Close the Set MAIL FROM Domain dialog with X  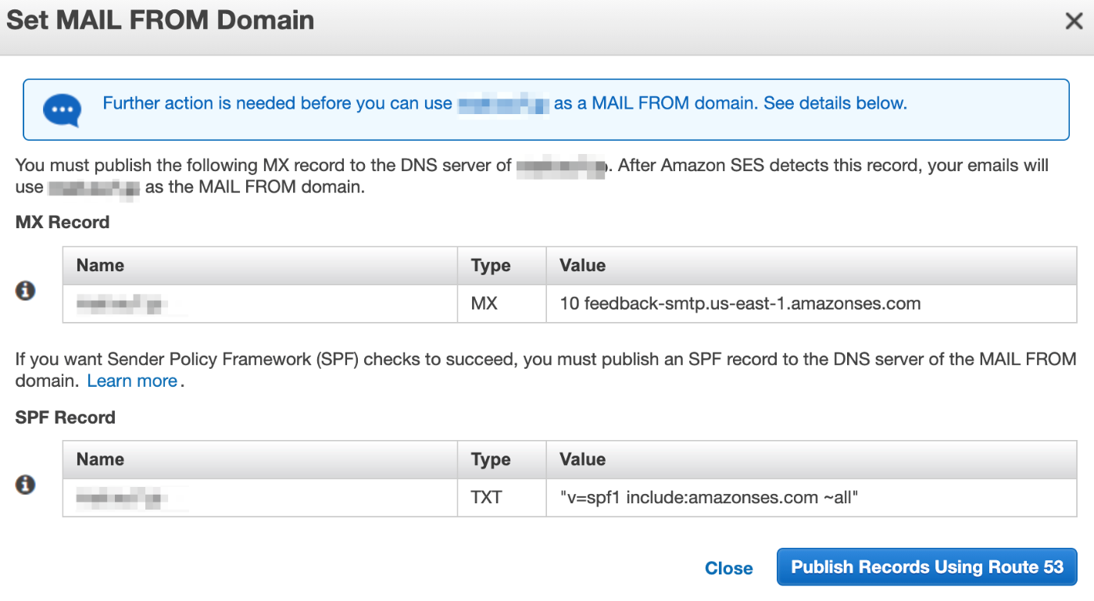[1074, 21]
